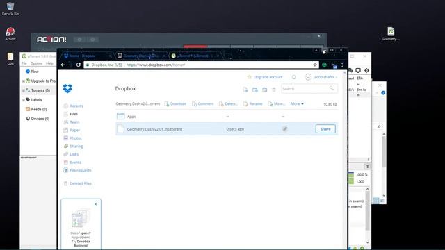Open Recents in Dropbox sidebar
The image size is (445, 250).
point(74,106)
